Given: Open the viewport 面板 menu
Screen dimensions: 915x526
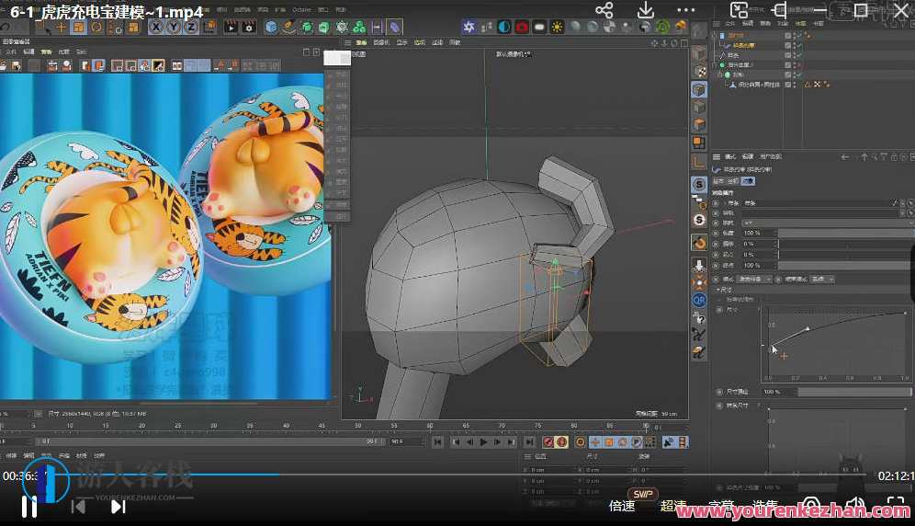Looking at the screenshot, I should click(455, 42).
